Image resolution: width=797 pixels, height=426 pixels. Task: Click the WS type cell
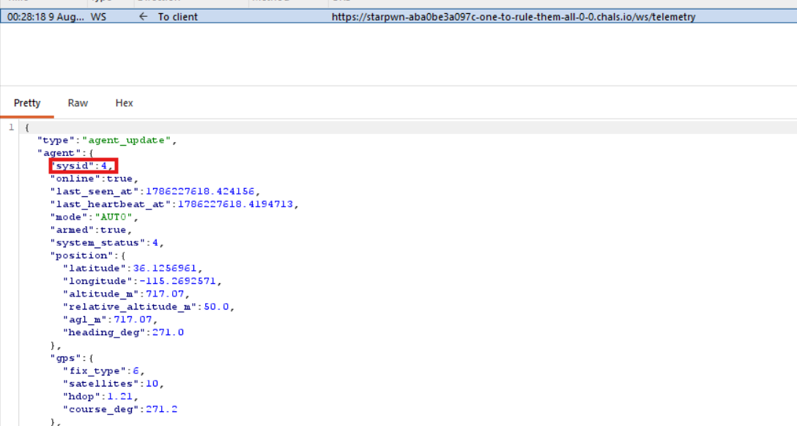99,17
